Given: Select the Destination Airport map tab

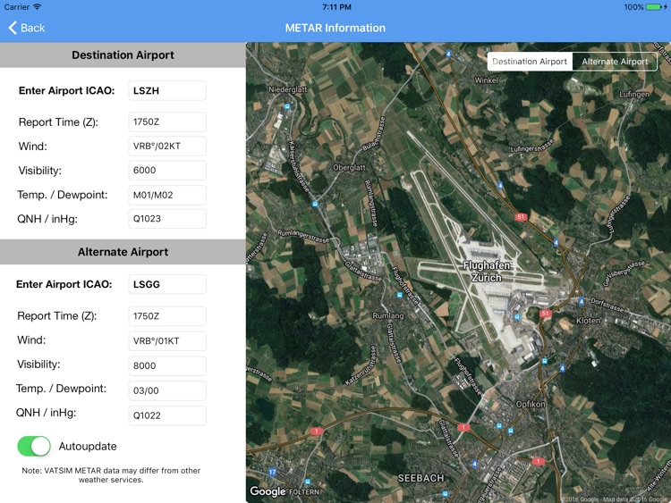Looking at the screenshot, I should tap(530, 62).
